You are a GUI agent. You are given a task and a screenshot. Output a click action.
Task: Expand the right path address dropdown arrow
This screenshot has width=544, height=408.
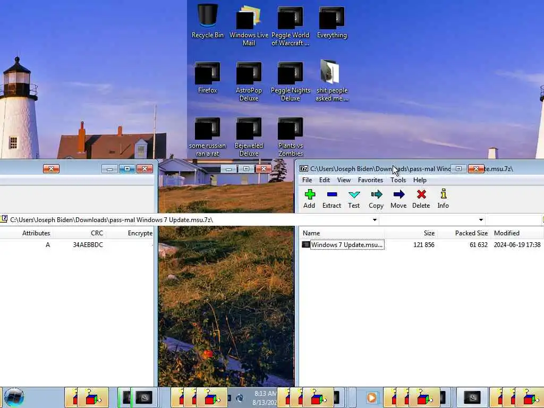click(x=481, y=220)
